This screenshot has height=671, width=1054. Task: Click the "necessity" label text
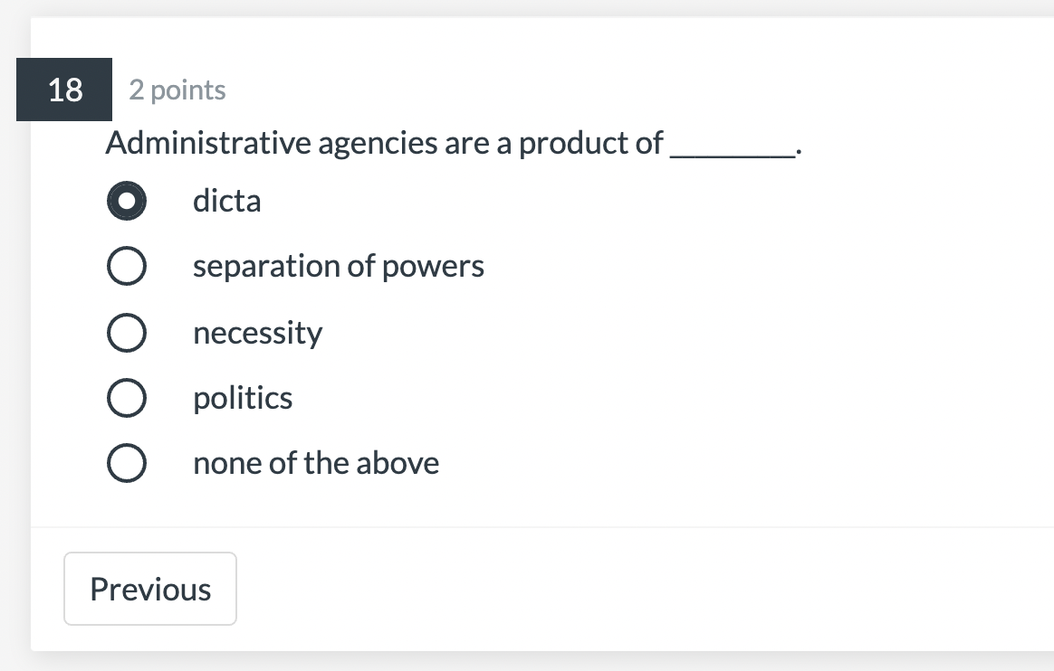(x=257, y=332)
